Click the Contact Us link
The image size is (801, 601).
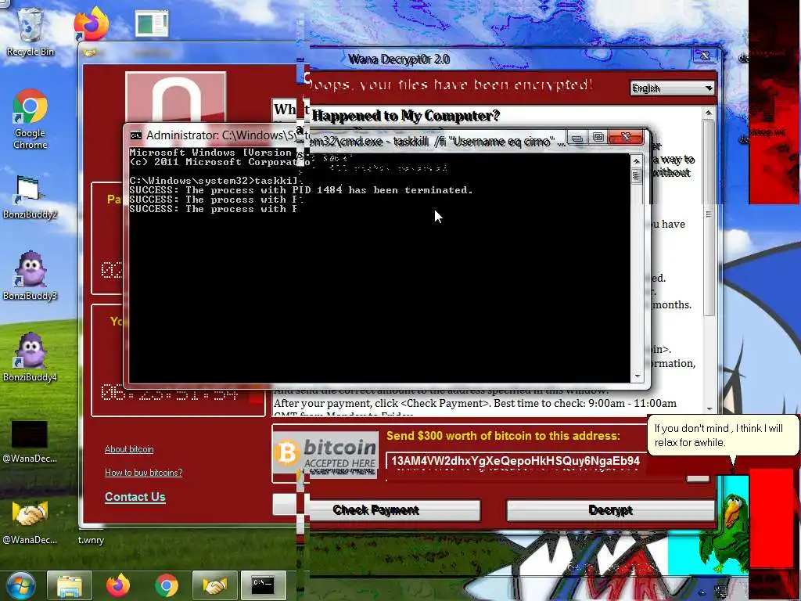135,497
